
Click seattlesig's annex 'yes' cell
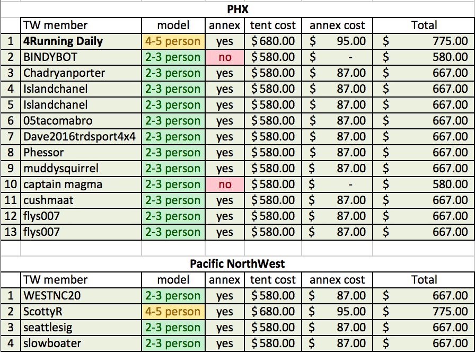[x=225, y=328]
